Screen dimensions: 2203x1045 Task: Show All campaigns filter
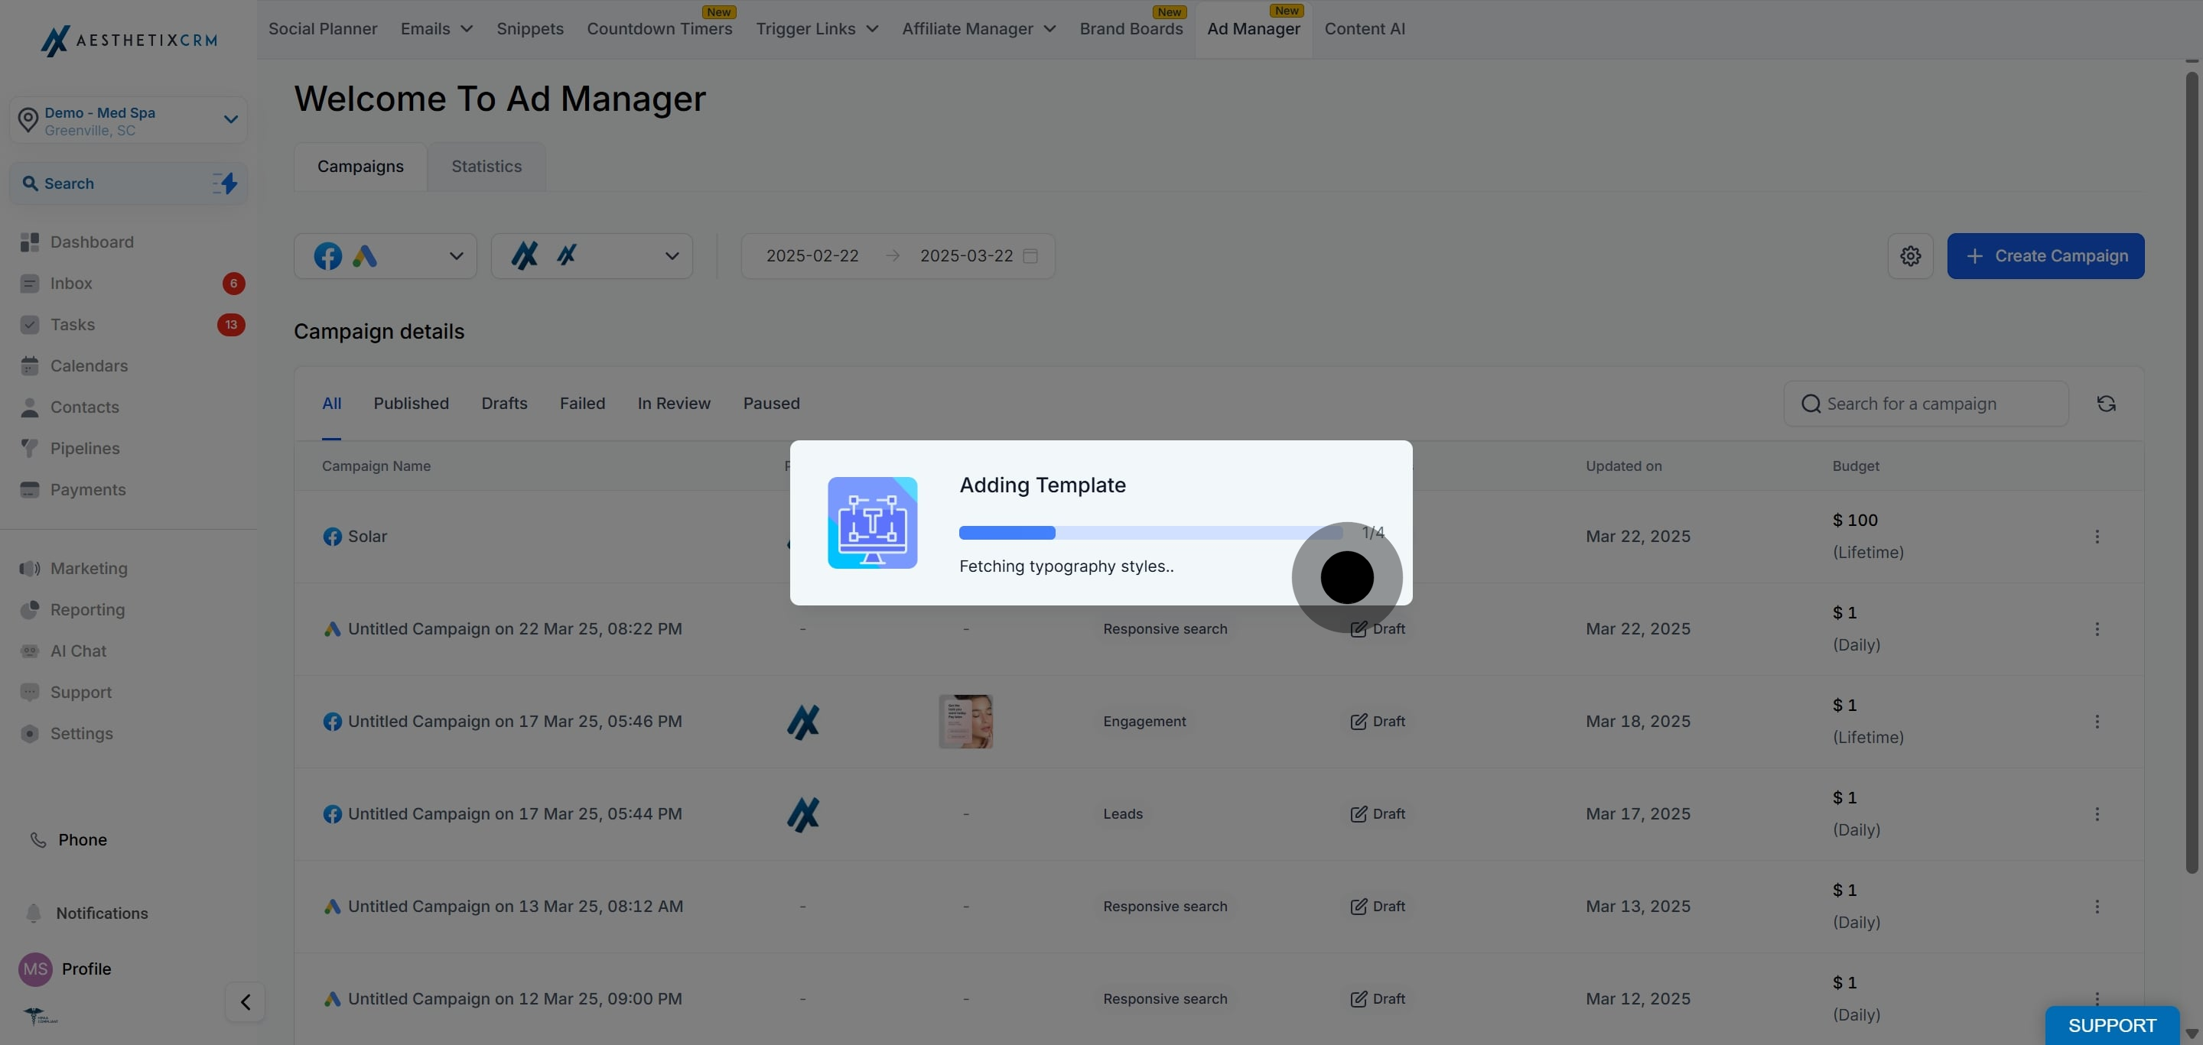[332, 404]
